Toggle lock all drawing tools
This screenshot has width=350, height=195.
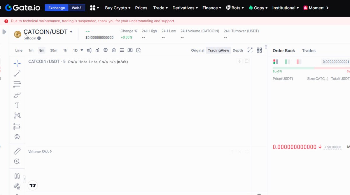17,186
